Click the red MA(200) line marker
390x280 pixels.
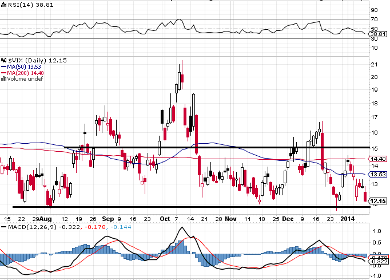4,73
